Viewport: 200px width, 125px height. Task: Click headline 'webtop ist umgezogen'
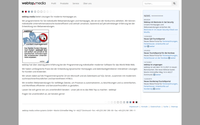tap(153, 65)
